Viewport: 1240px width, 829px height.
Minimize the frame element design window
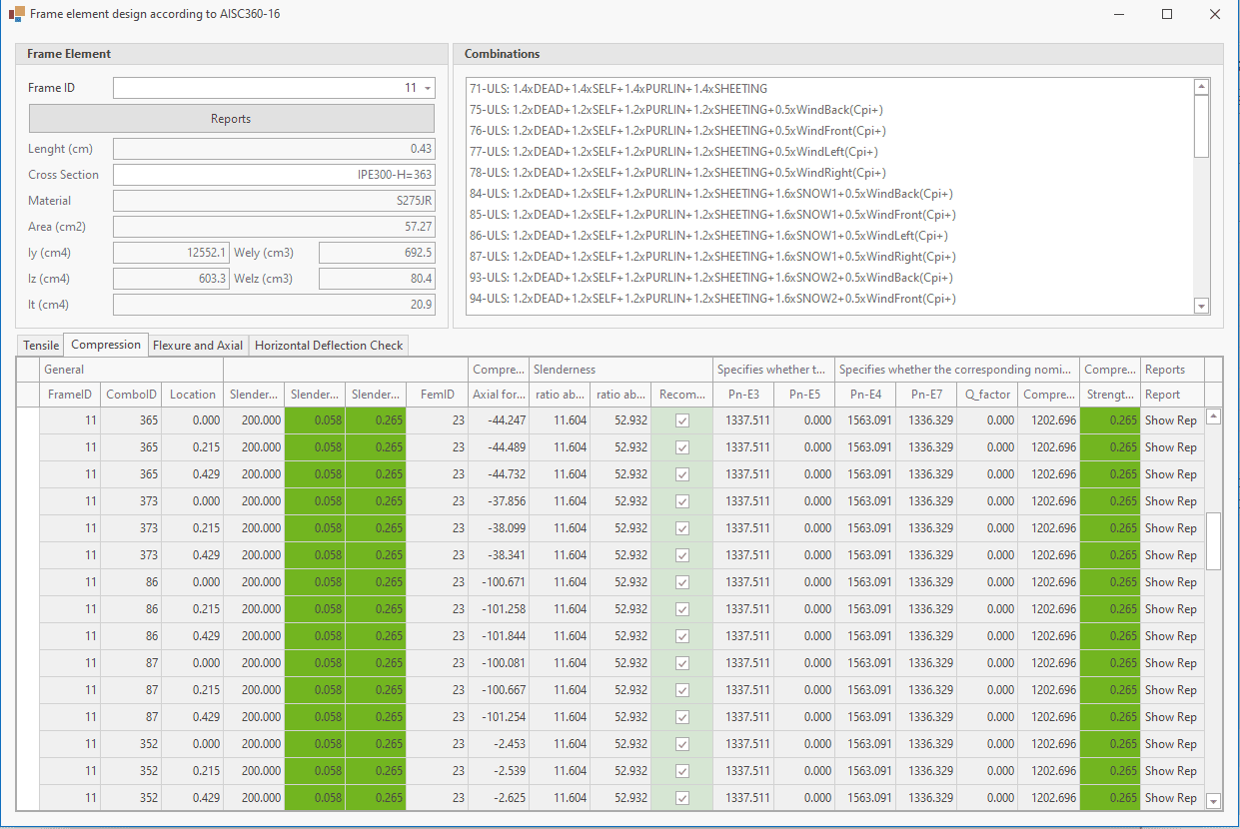[1118, 15]
